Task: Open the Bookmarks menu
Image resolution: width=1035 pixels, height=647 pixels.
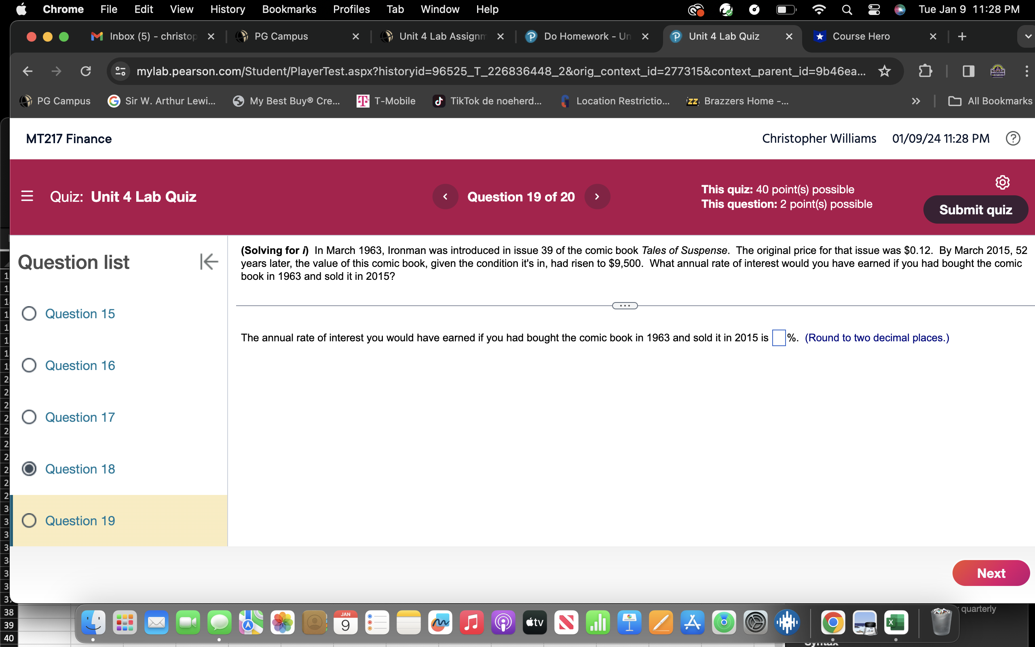Action: tap(289, 9)
